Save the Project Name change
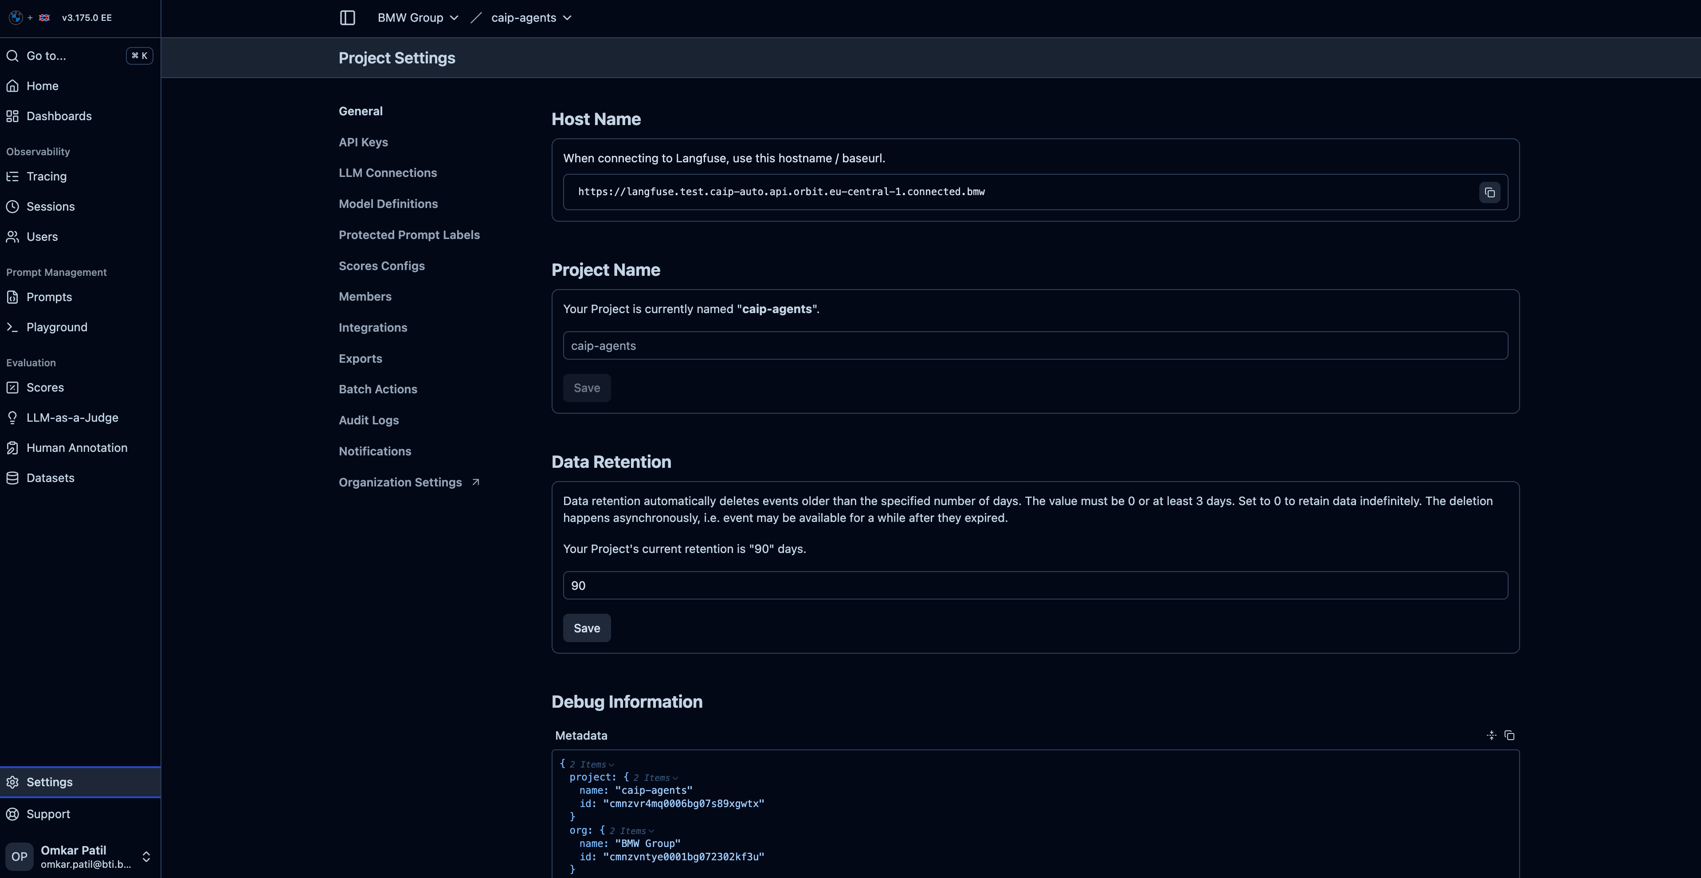 tap(587, 388)
